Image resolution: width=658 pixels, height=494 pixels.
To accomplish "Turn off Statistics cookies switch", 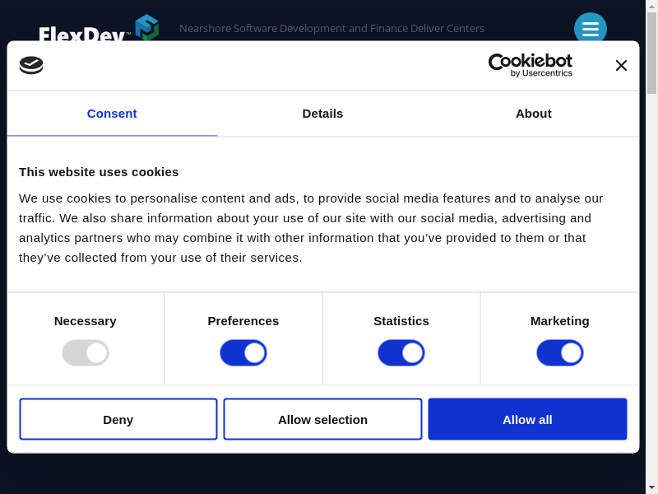I will pyautogui.click(x=401, y=353).
